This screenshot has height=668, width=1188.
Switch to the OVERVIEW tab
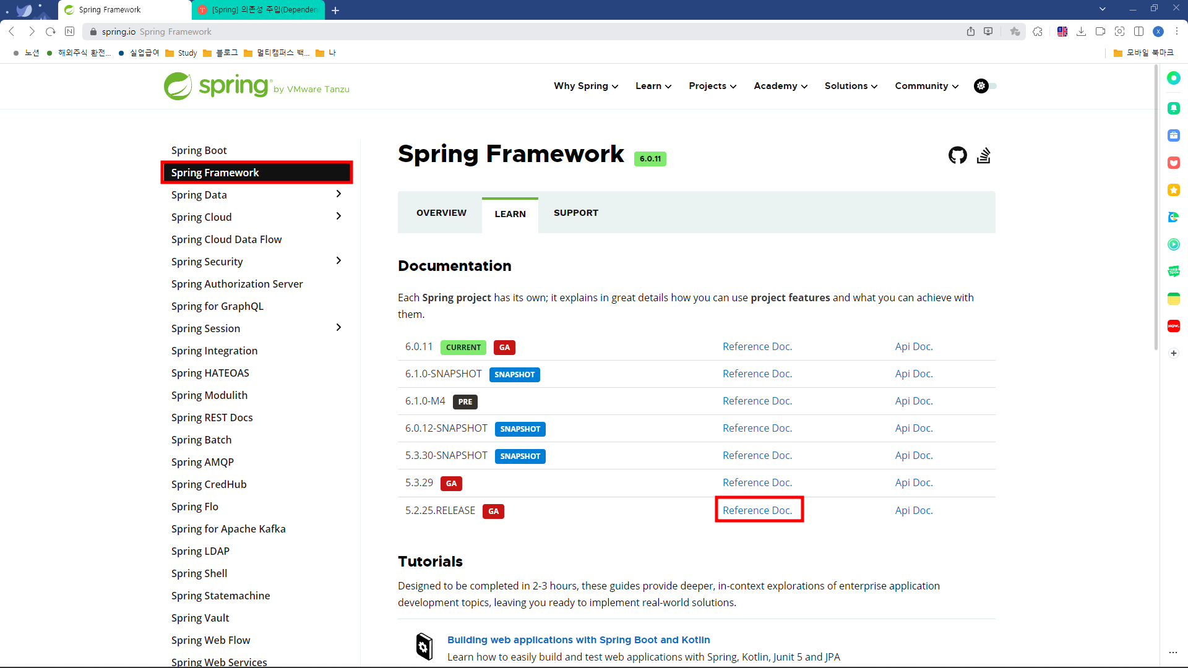click(441, 213)
